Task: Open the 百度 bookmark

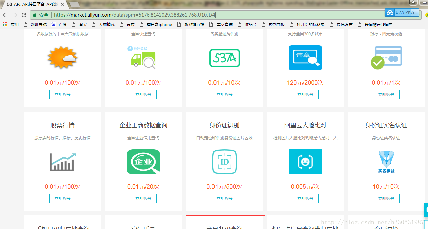Action: (59, 24)
